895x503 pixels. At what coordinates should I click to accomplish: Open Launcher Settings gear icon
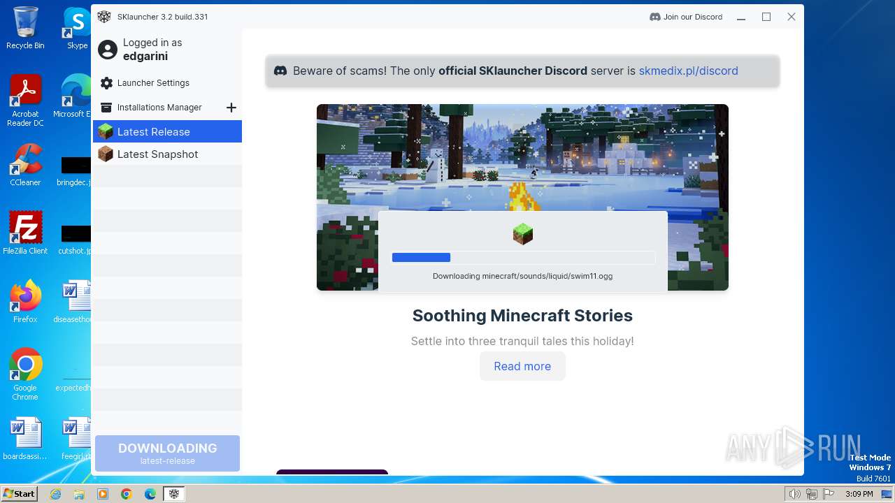(x=106, y=83)
